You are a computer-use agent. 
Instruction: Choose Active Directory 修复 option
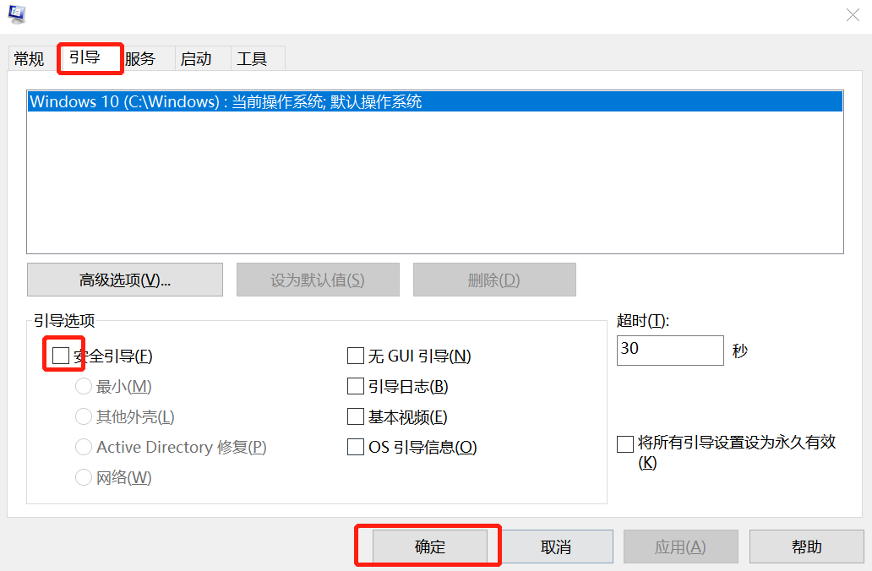point(84,447)
